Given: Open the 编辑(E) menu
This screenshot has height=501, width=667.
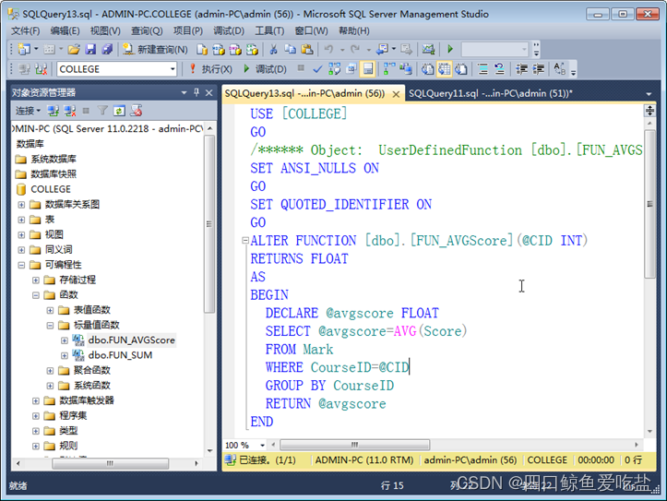Looking at the screenshot, I should click(x=65, y=31).
